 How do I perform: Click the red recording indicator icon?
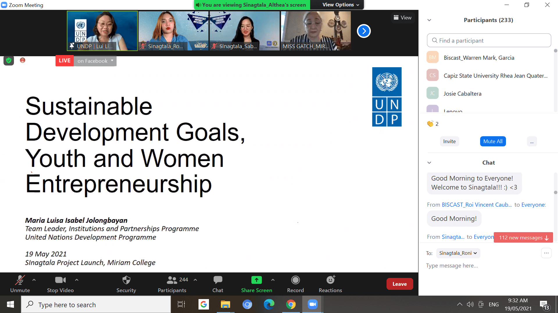click(x=23, y=60)
